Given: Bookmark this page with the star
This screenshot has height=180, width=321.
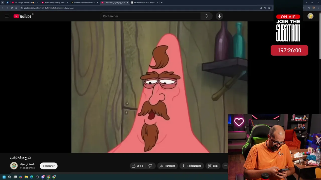Looking at the screenshot, I should pyautogui.click(x=269, y=8).
